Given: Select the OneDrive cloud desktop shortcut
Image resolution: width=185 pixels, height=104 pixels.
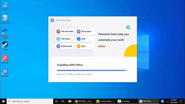Looking at the screenshot, I should pyautogui.click(x=5, y=34).
